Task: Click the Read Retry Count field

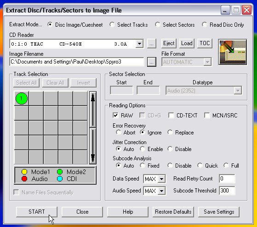Action: click(227, 179)
